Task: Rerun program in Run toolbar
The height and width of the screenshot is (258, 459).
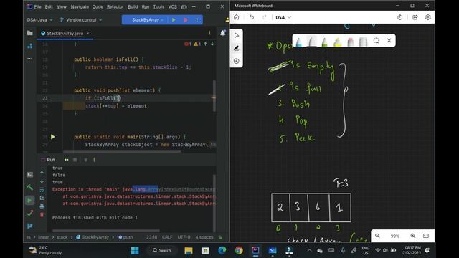Action: [67, 160]
